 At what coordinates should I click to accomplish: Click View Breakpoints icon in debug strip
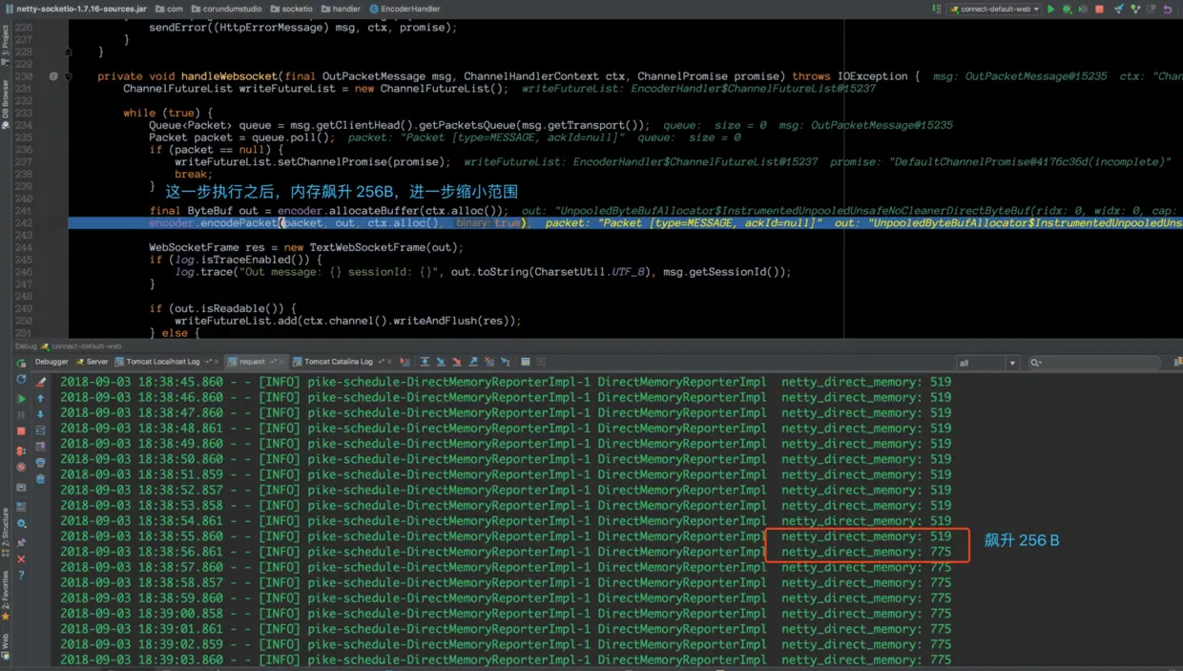21,451
